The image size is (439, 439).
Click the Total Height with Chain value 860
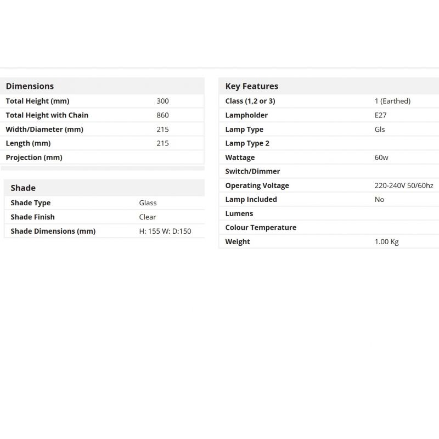162,115
